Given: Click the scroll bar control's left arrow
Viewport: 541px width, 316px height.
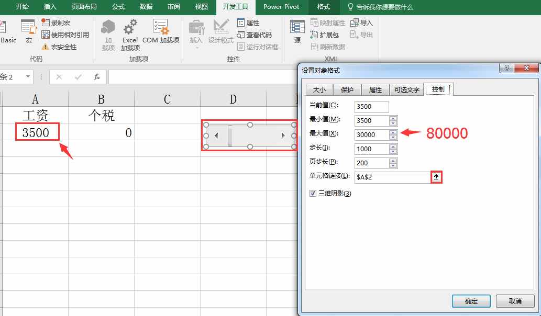Looking at the screenshot, I should (x=217, y=136).
